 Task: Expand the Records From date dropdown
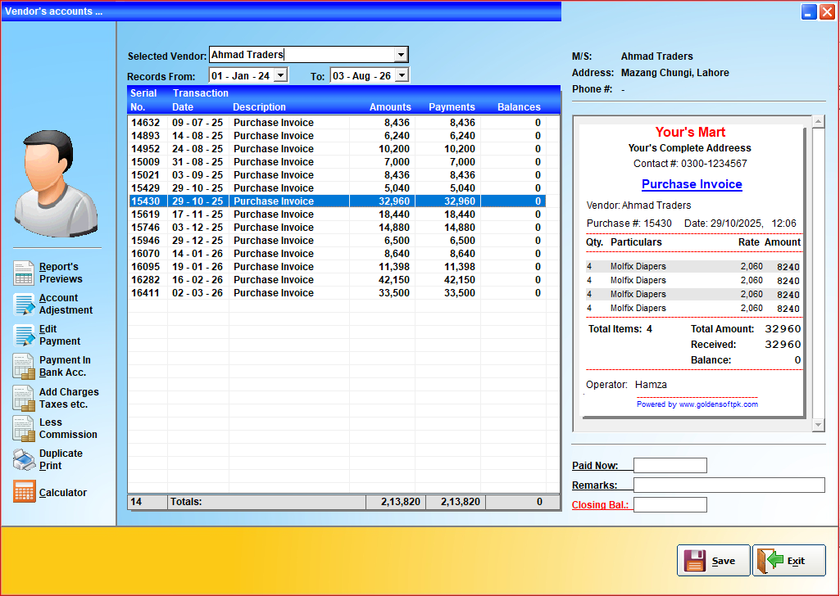click(x=281, y=74)
